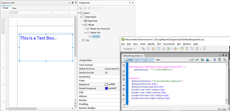Click the Background white color swatch
Screen dimensions: 230x111
click(107, 85)
